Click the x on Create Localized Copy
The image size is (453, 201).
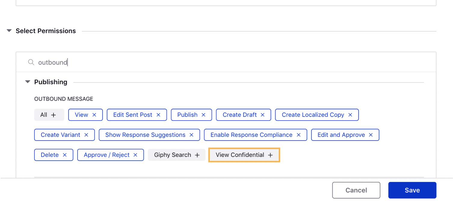pos(350,115)
